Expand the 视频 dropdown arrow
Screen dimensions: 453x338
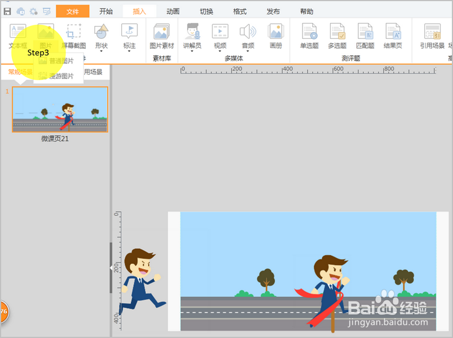[x=220, y=51]
